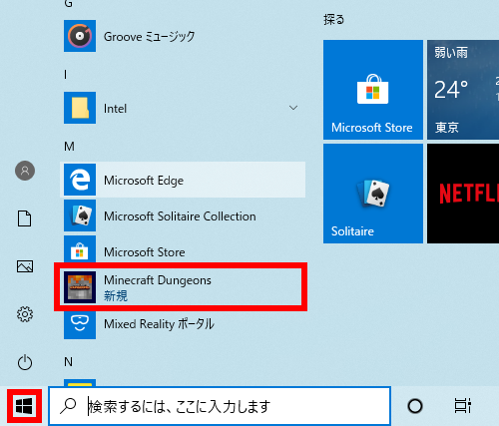This screenshot has height=426, width=499.
Task: Open the weather tile for 東京
Action: [x=463, y=90]
